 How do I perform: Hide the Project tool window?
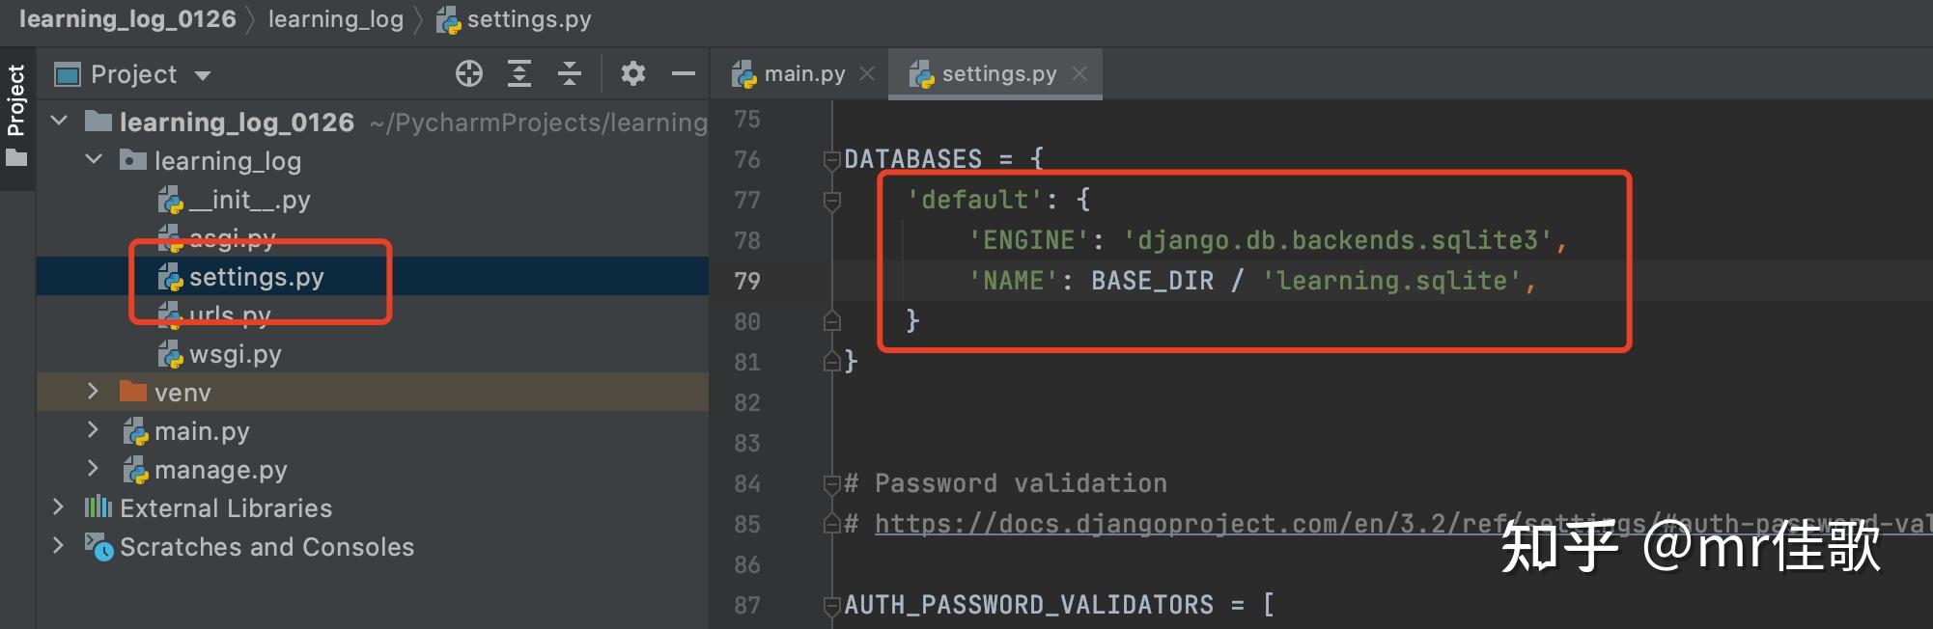(684, 74)
